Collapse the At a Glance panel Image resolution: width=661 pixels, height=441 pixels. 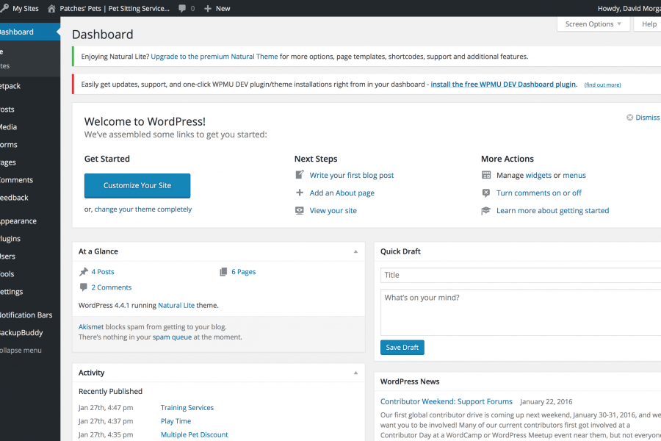coord(355,251)
